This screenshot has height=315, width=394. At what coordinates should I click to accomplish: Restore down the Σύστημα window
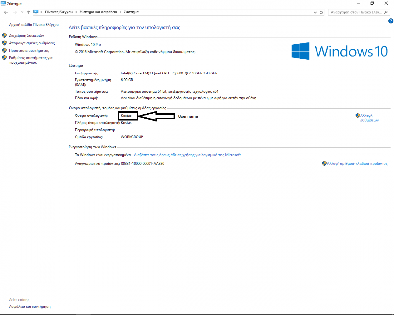click(x=372, y=3)
